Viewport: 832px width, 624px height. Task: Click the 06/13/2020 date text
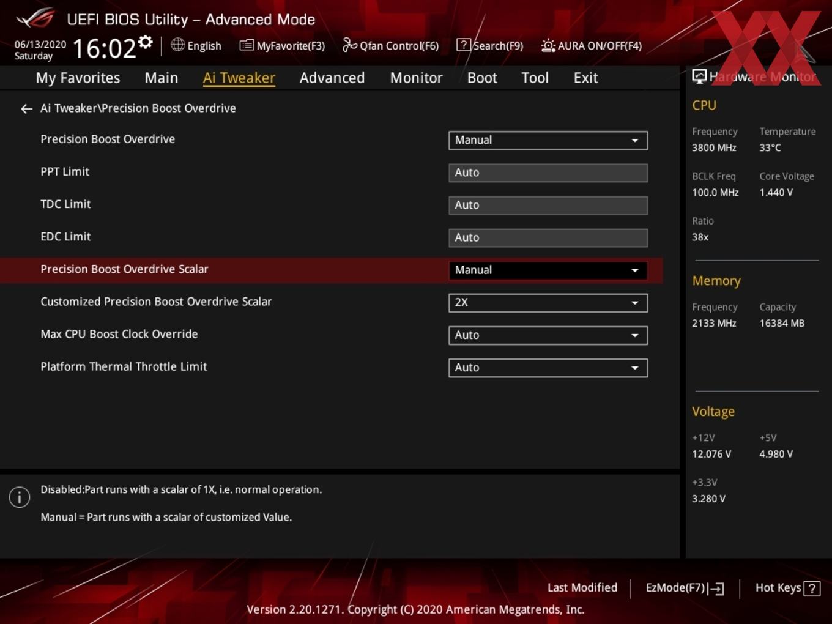tap(40, 45)
